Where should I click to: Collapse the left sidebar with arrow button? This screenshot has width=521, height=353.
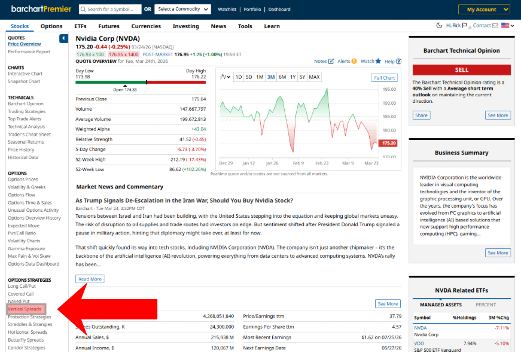click(x=63, y=39)
